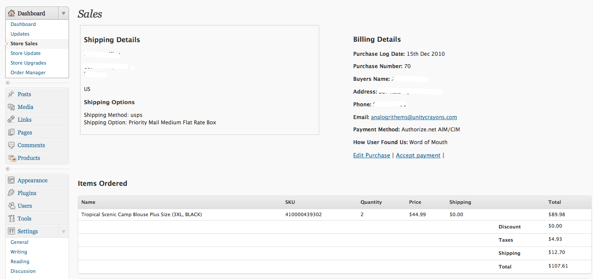This screenshot has width=593, height=279.
Task: Click the Appearance icon in sidebar
Action: [11, 180]
